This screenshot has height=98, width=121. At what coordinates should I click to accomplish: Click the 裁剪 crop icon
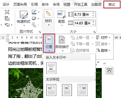[x=61, y=14]
